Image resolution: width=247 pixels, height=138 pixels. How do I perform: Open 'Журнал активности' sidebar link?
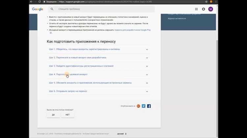tap(177, 18)
